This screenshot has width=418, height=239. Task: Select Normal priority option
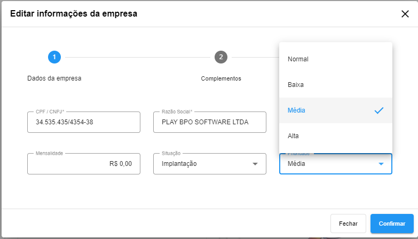(x=336, y=59)
